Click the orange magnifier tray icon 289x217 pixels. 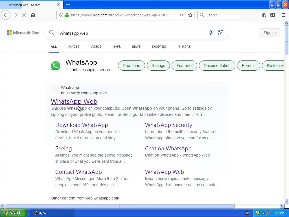(268, 213)
